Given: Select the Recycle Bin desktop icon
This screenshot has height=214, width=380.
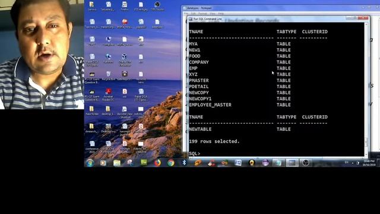Looking at the screenshot, I should tap(108, 76).
